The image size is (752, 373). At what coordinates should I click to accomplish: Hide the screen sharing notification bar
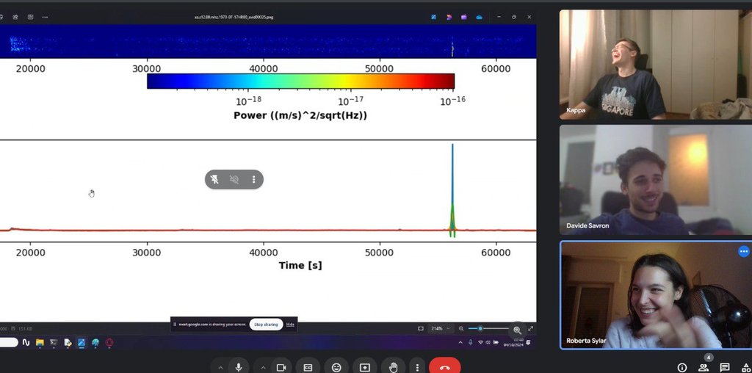click(290, 324)
